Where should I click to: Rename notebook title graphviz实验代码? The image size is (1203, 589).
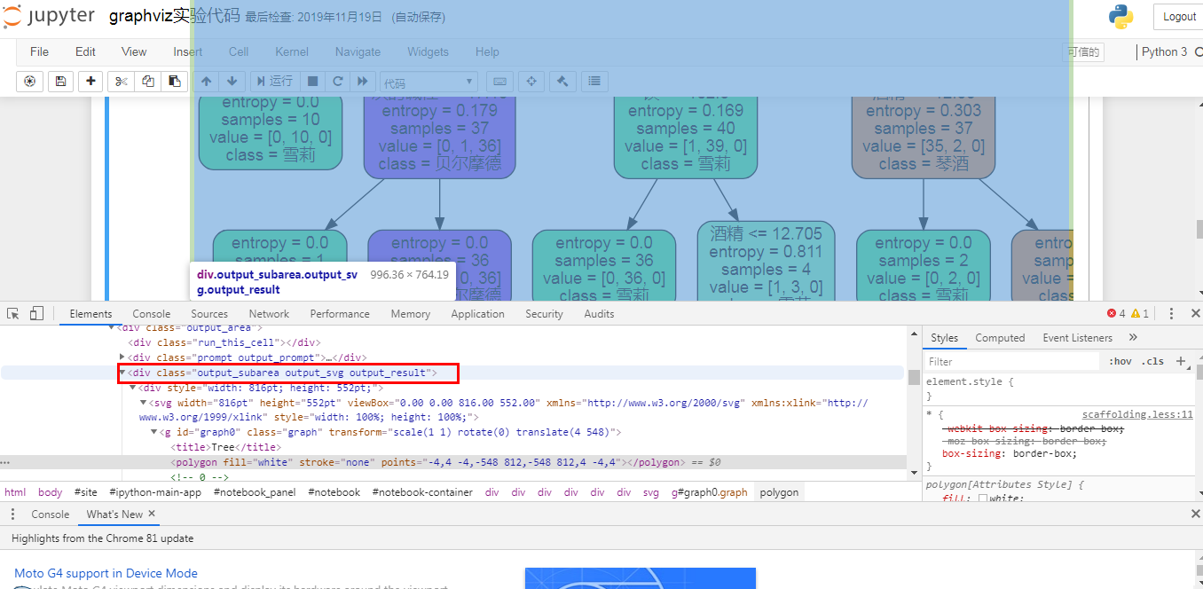point(174,16)
